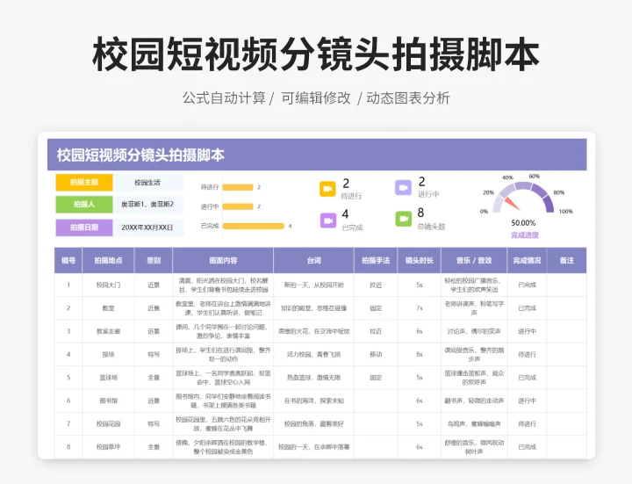The height and width of the screenshot is (484, 632).
Task: Select the 待进行 bar in the bar chart
Action: [238, 187]
